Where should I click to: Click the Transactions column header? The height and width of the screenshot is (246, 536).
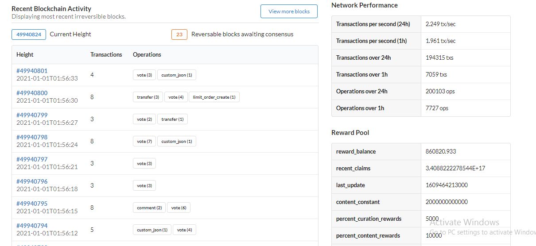pos(106,54)
